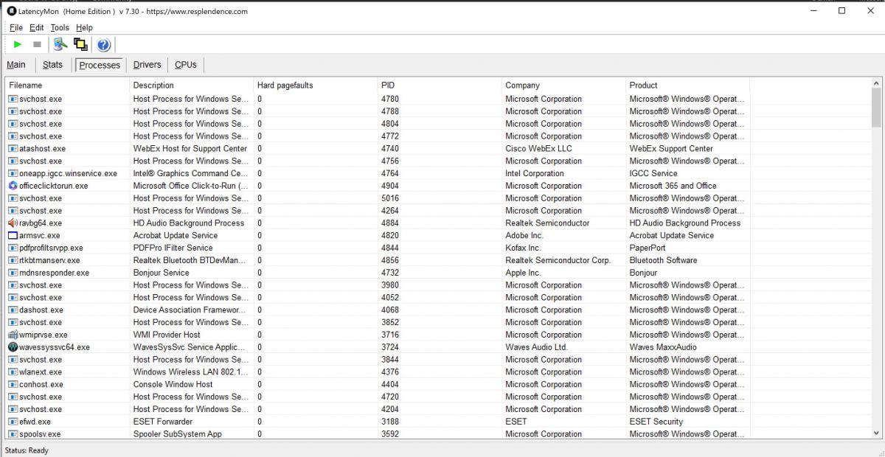The height and width of the screenshot is (457, 885).
Task: Click the "Waves MaxxAudio" product cell
Action: (663, 347)
